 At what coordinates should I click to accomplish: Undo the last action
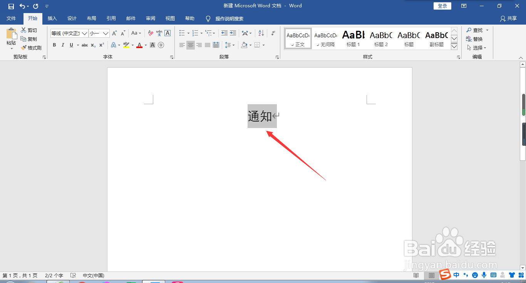[x=22, y=6]
